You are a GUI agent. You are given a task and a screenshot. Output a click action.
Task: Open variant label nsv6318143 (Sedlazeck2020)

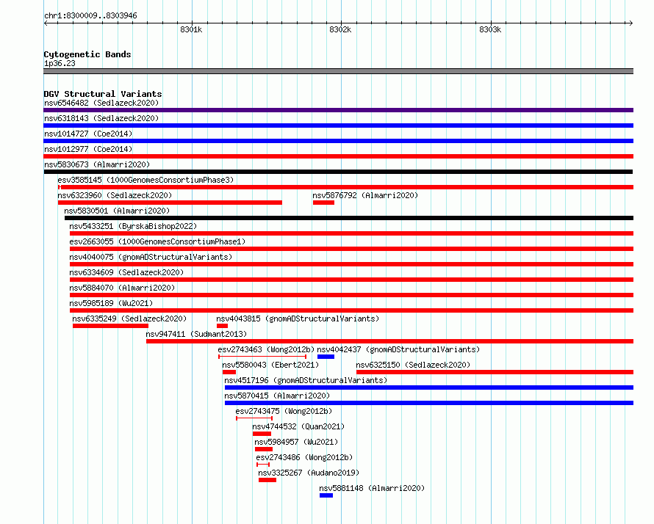(x=101, y=118)
